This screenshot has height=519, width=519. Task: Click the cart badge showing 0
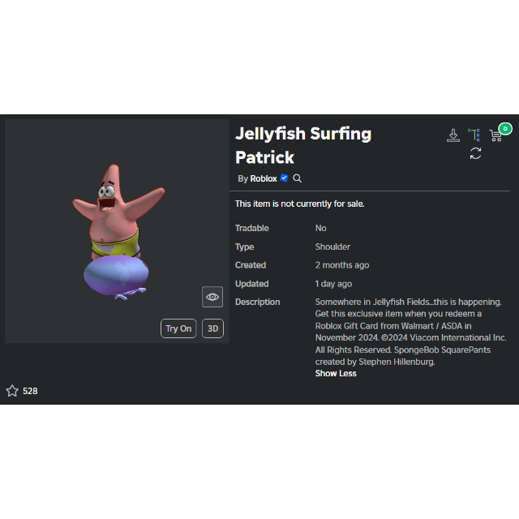[505, 128]
